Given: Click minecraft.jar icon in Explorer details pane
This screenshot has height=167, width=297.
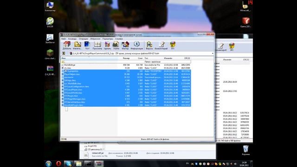Looking at the screenshot, I should click(x=86, y=155).
